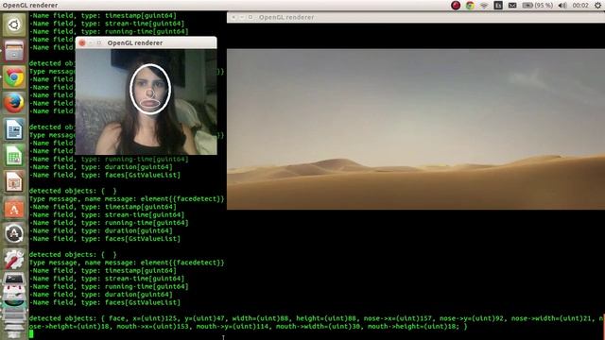
Task: Open Ubuntu Software Center in the dock
Action: [14, 208]
